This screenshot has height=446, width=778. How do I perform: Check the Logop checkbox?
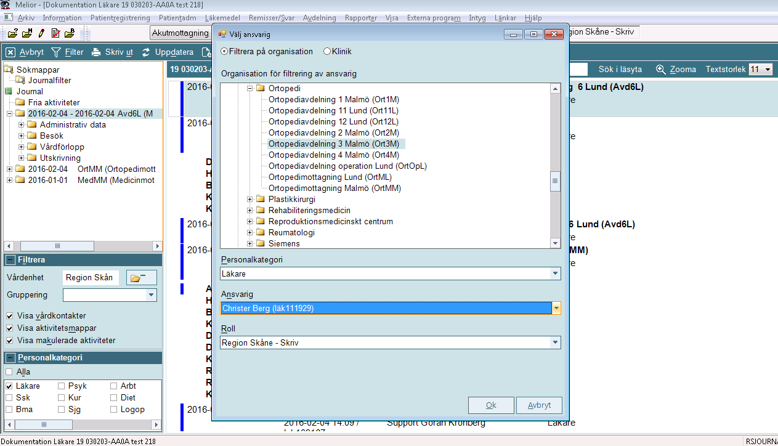114,409
